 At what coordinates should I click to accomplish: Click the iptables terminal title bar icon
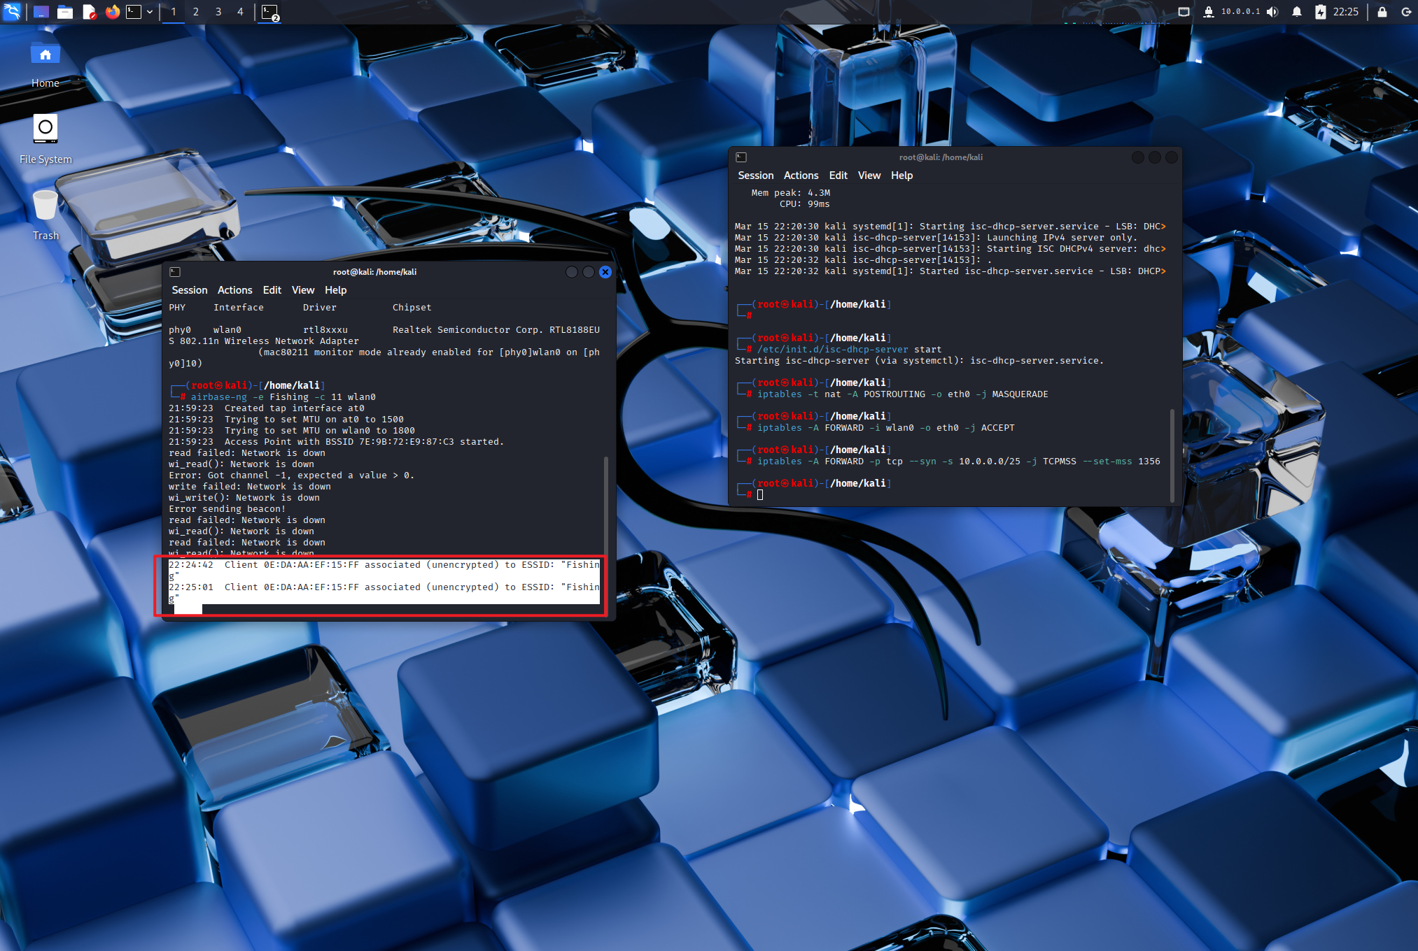(741, 157)
